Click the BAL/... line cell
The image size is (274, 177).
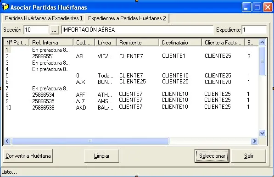[x=106, y=107]
